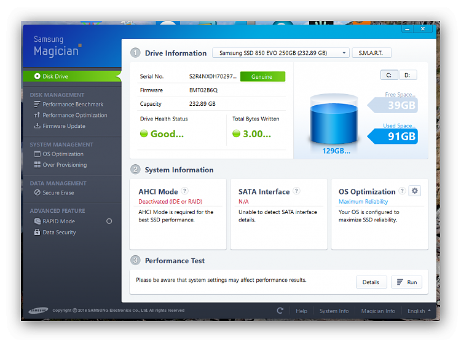Screen dimensions: 461x342
Task: Select the C: volume button
Action: pyautogui.click(x=389, y=75)
